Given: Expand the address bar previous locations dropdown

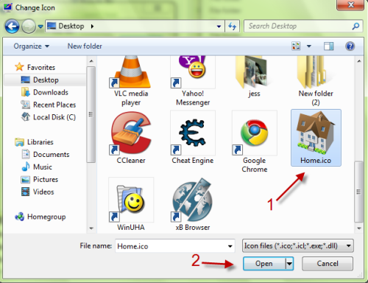Looking at the screenshot, I should pos(219,27).
